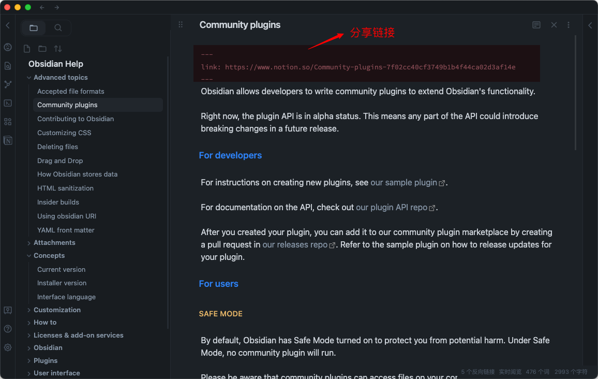Change file sort order icon
Image resolution: width=598 pixels, height=379 pixels.
coord(58,49)
